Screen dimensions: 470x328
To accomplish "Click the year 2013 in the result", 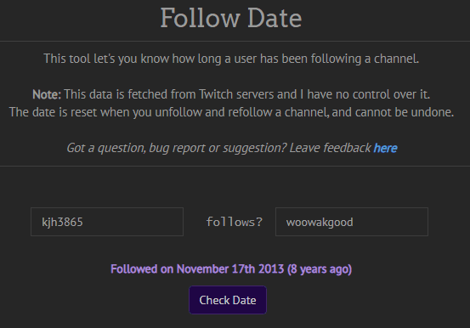I will click(271, 269).
